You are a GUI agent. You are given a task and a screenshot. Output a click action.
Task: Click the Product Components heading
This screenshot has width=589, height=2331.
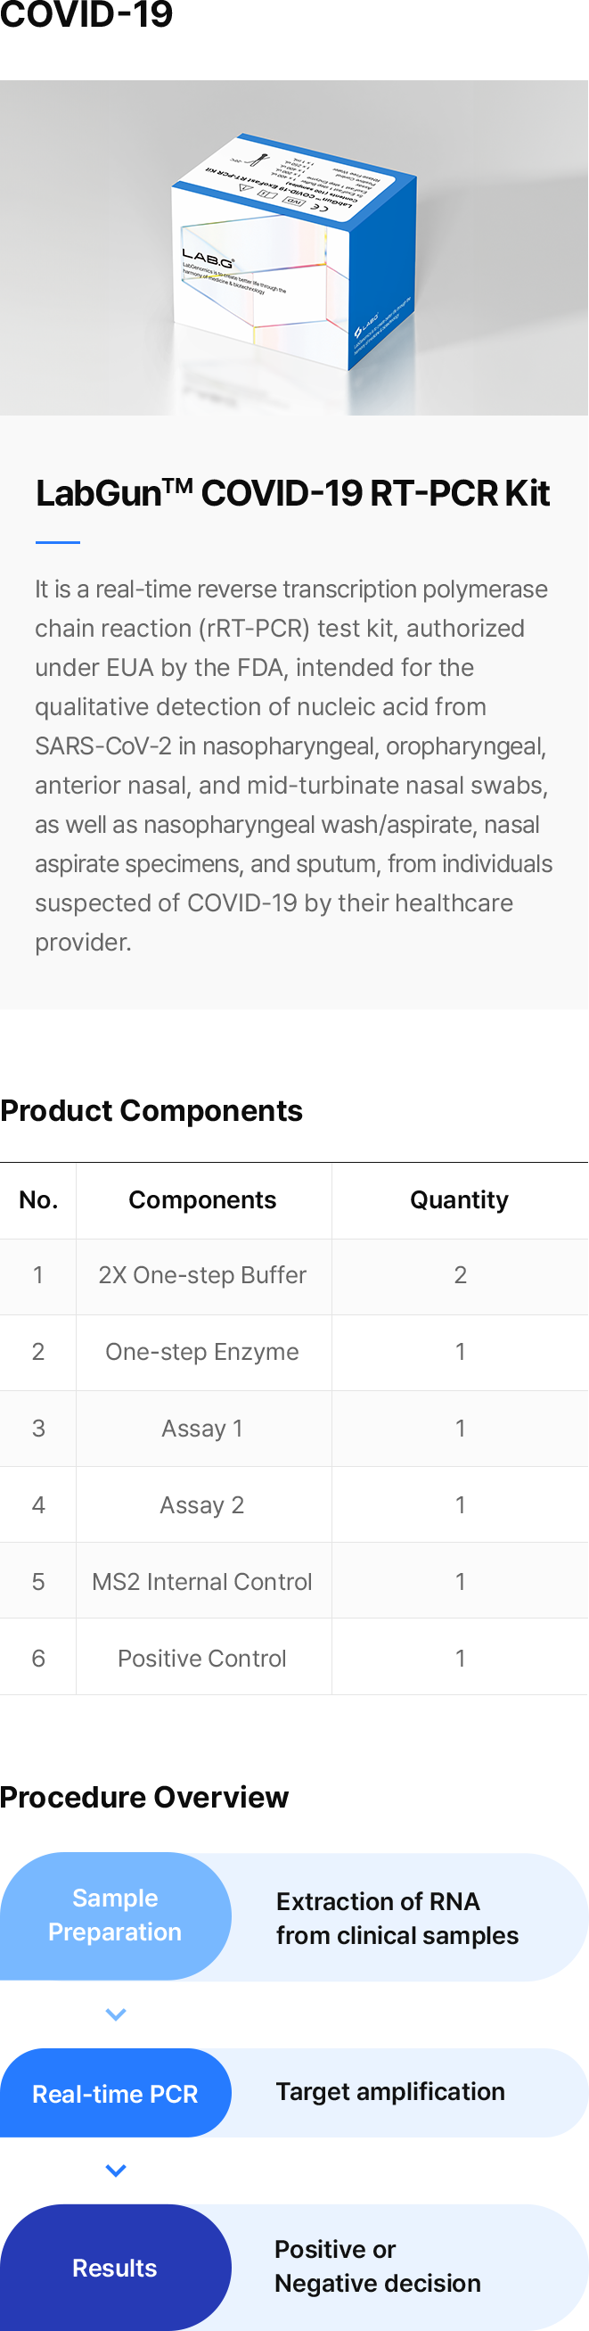pos(151,1110)
